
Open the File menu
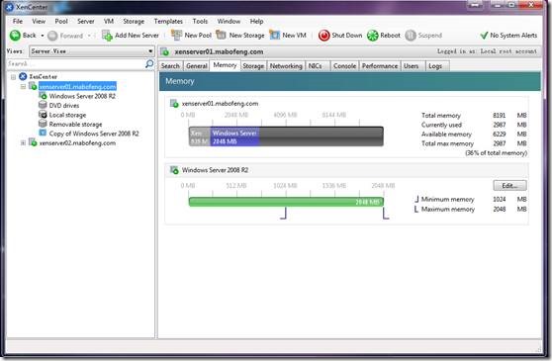tap(17, 21)
